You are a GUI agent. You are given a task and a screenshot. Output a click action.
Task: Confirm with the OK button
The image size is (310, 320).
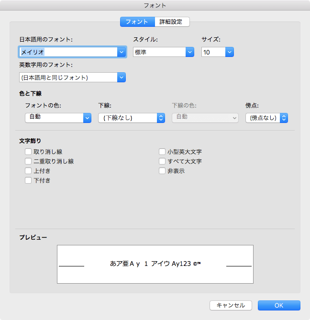(x=279, y=305)
